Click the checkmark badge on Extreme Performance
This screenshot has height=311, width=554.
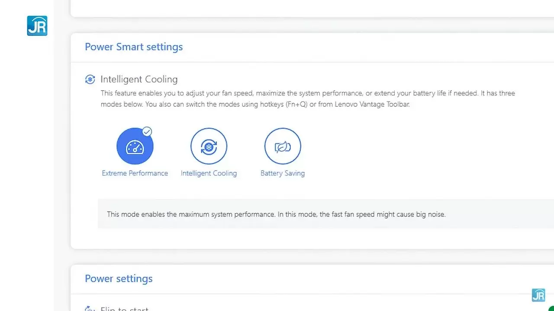[147, 131]
